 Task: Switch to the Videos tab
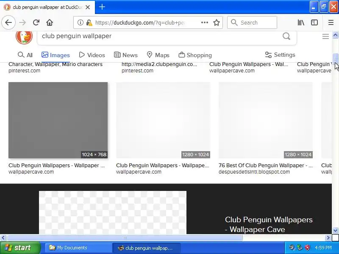(x=92, y=55)
